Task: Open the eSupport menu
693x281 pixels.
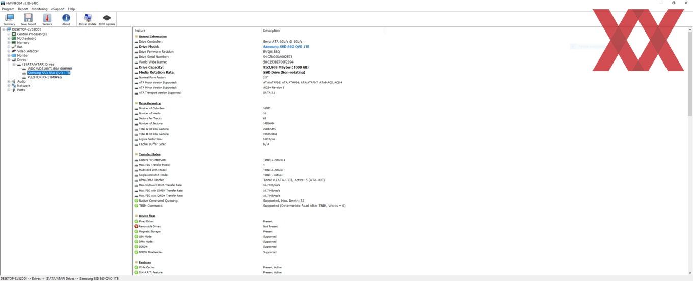Action: click(x=58, y=9)
